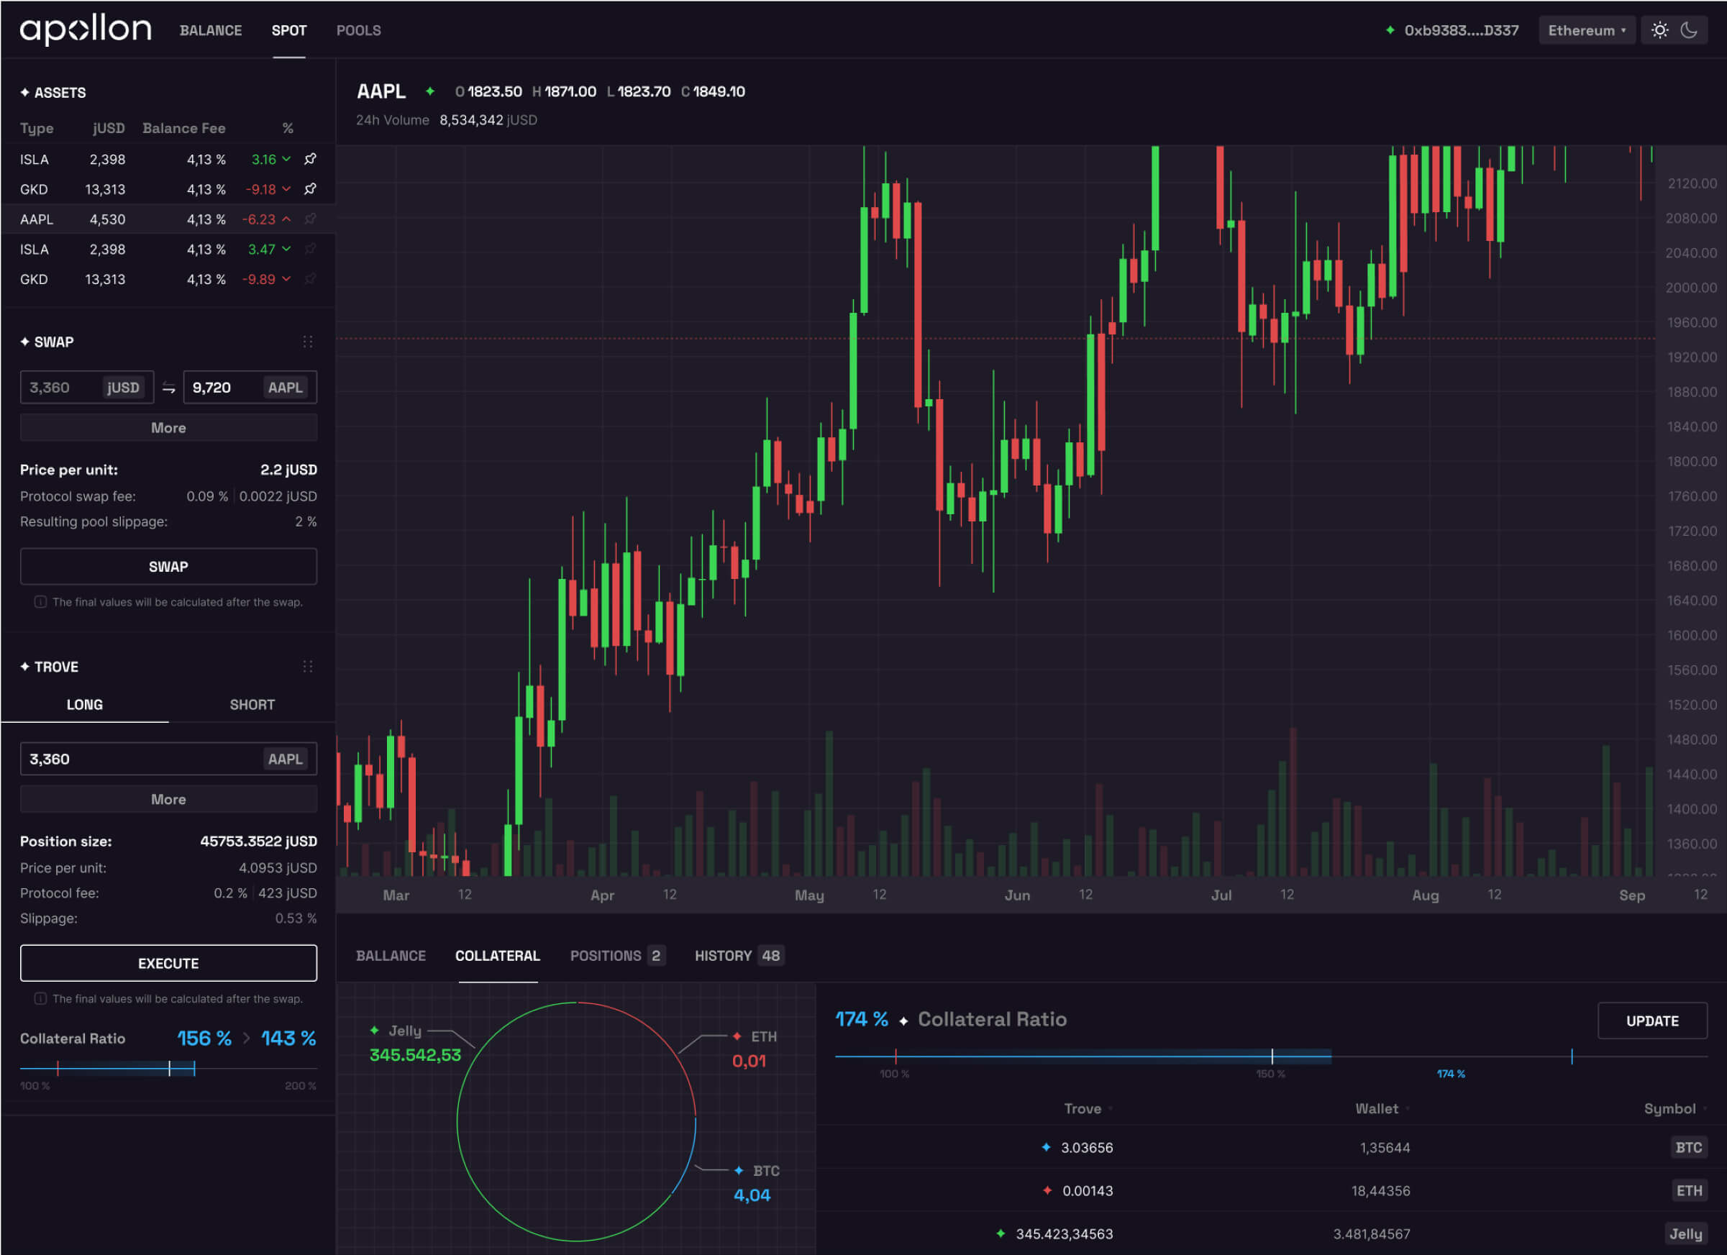Click the EXECUTE button
The width and height of the screenshot is (1727, 1255).
168,963
